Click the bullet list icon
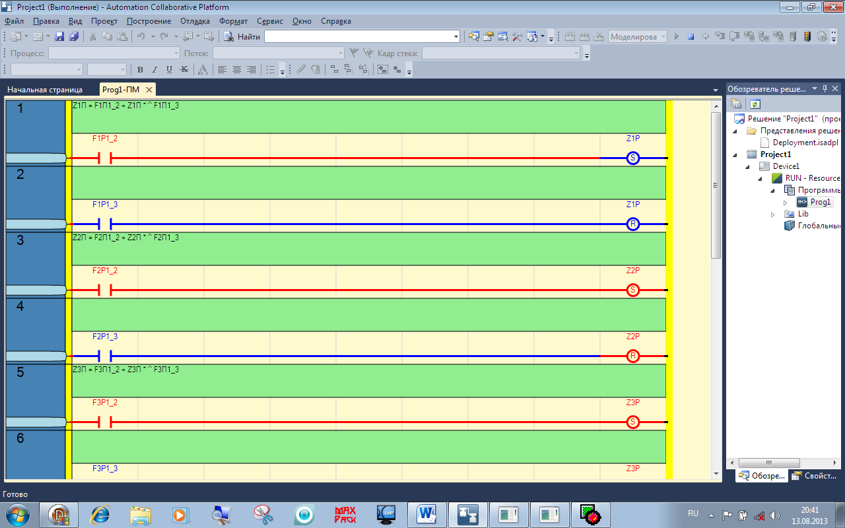The image size is (845, 528). (x=271, y=69)
